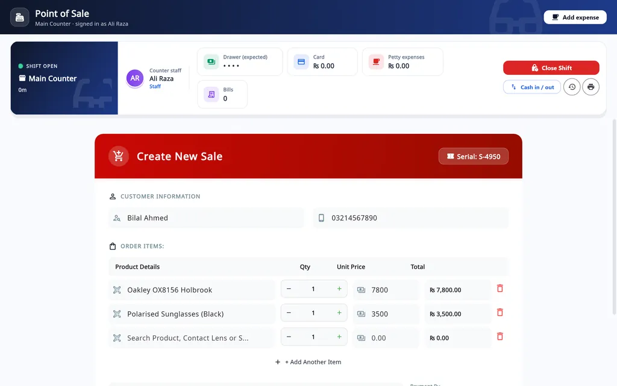Click the Petty expenses ₨ 0.00 value
Image resolution: width=617 pixels, height=386 pixels.
(399, 66)
